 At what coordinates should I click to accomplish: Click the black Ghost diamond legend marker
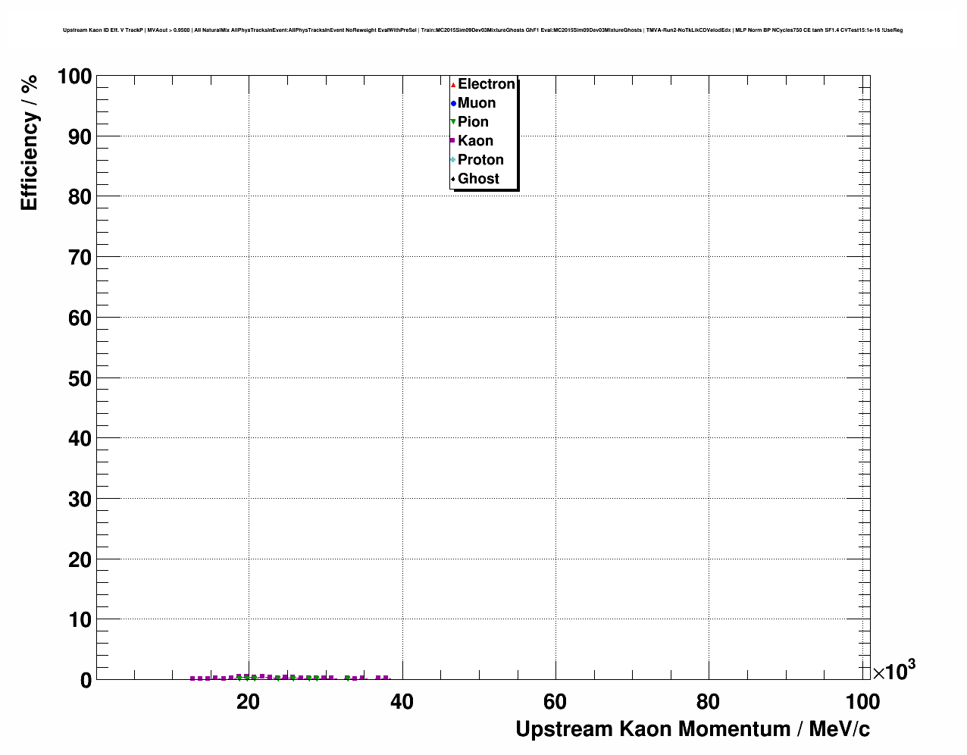coord(453,179)
